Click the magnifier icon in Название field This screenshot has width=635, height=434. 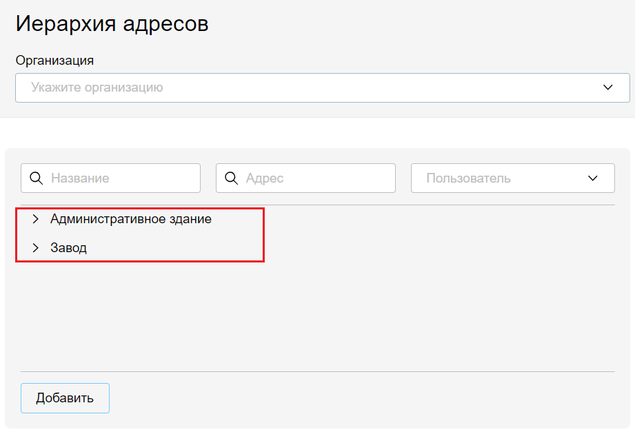pos(37,178)
